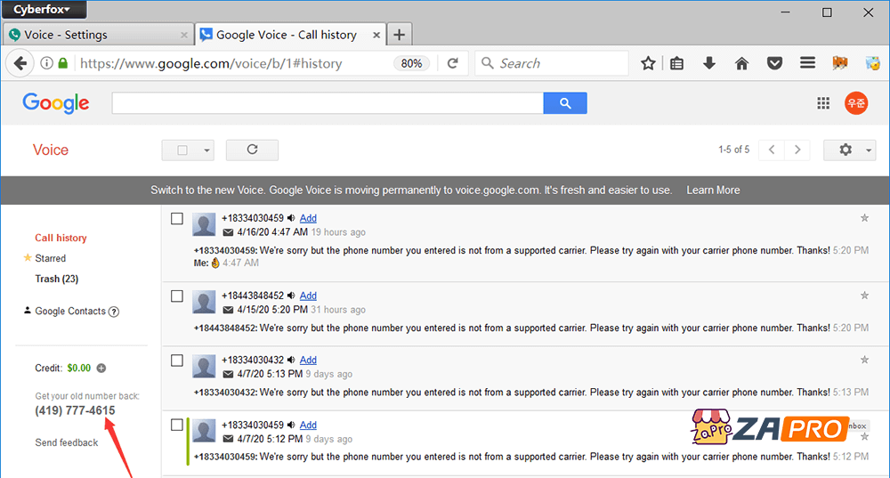Open the Starred folder
890x478 pixels.
coord(51,258)
